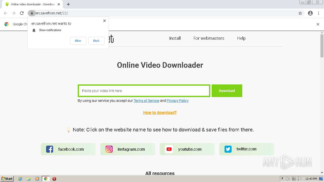Click the page vertical scrollbar thumb
324x182 pixels.
322,45
